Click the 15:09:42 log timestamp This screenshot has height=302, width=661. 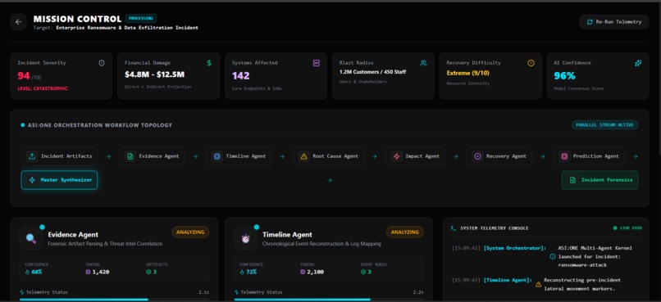click(466, 248)
